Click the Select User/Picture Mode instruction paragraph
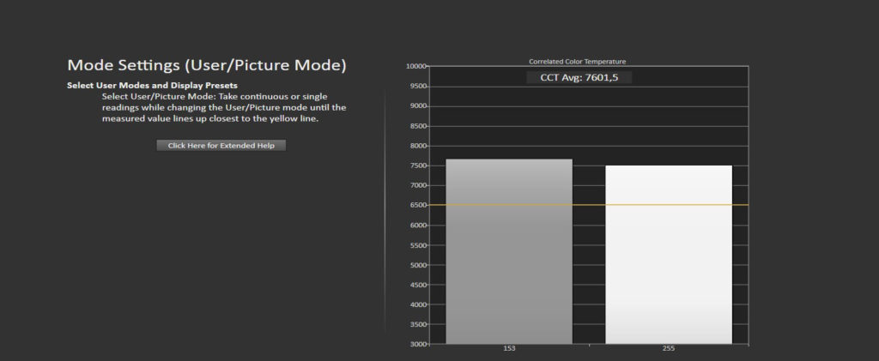This screenshot has height=361, width=879. (224, 107)
